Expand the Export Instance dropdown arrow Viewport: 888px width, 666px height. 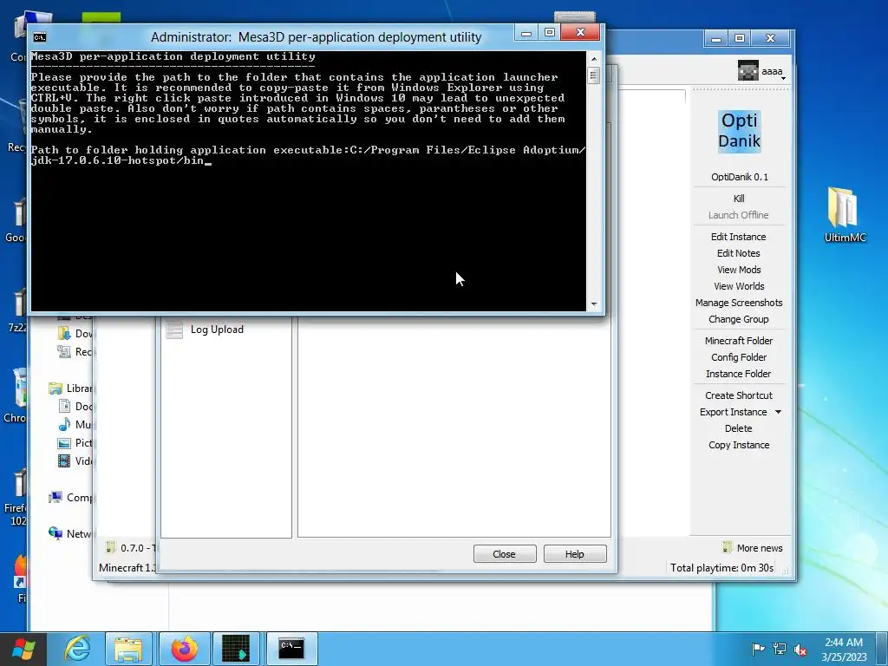pyautogui.click(x=778, y=412)
